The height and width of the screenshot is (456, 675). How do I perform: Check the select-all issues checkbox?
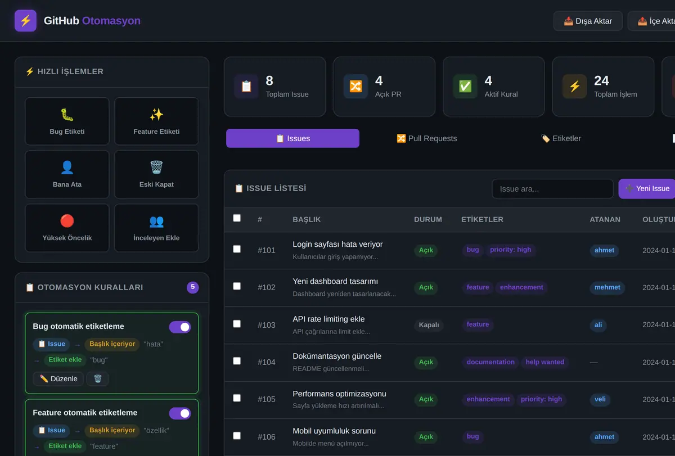click(237, 218)
